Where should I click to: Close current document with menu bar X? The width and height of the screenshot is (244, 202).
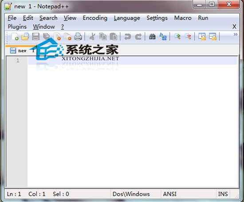(x=234, y=27)
